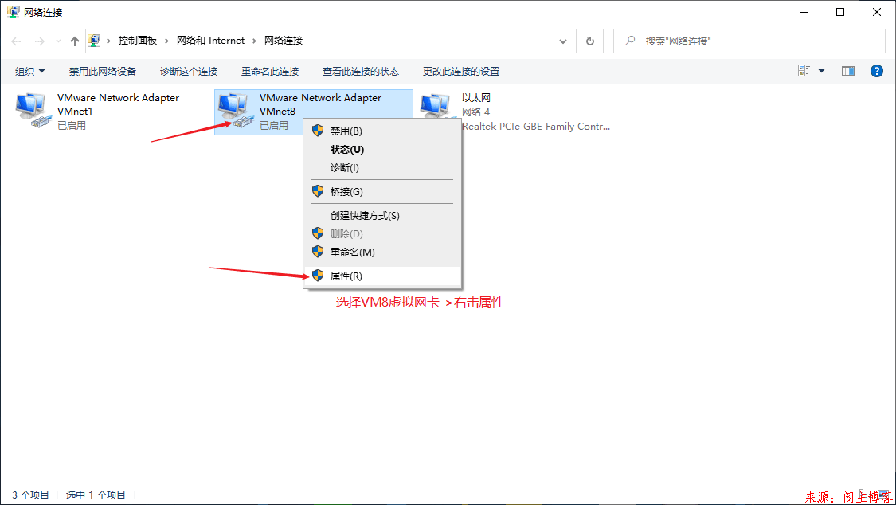Click the 3 个项目 status text
Viewport: 896px width, 505px height.
(x=30, y=495)
